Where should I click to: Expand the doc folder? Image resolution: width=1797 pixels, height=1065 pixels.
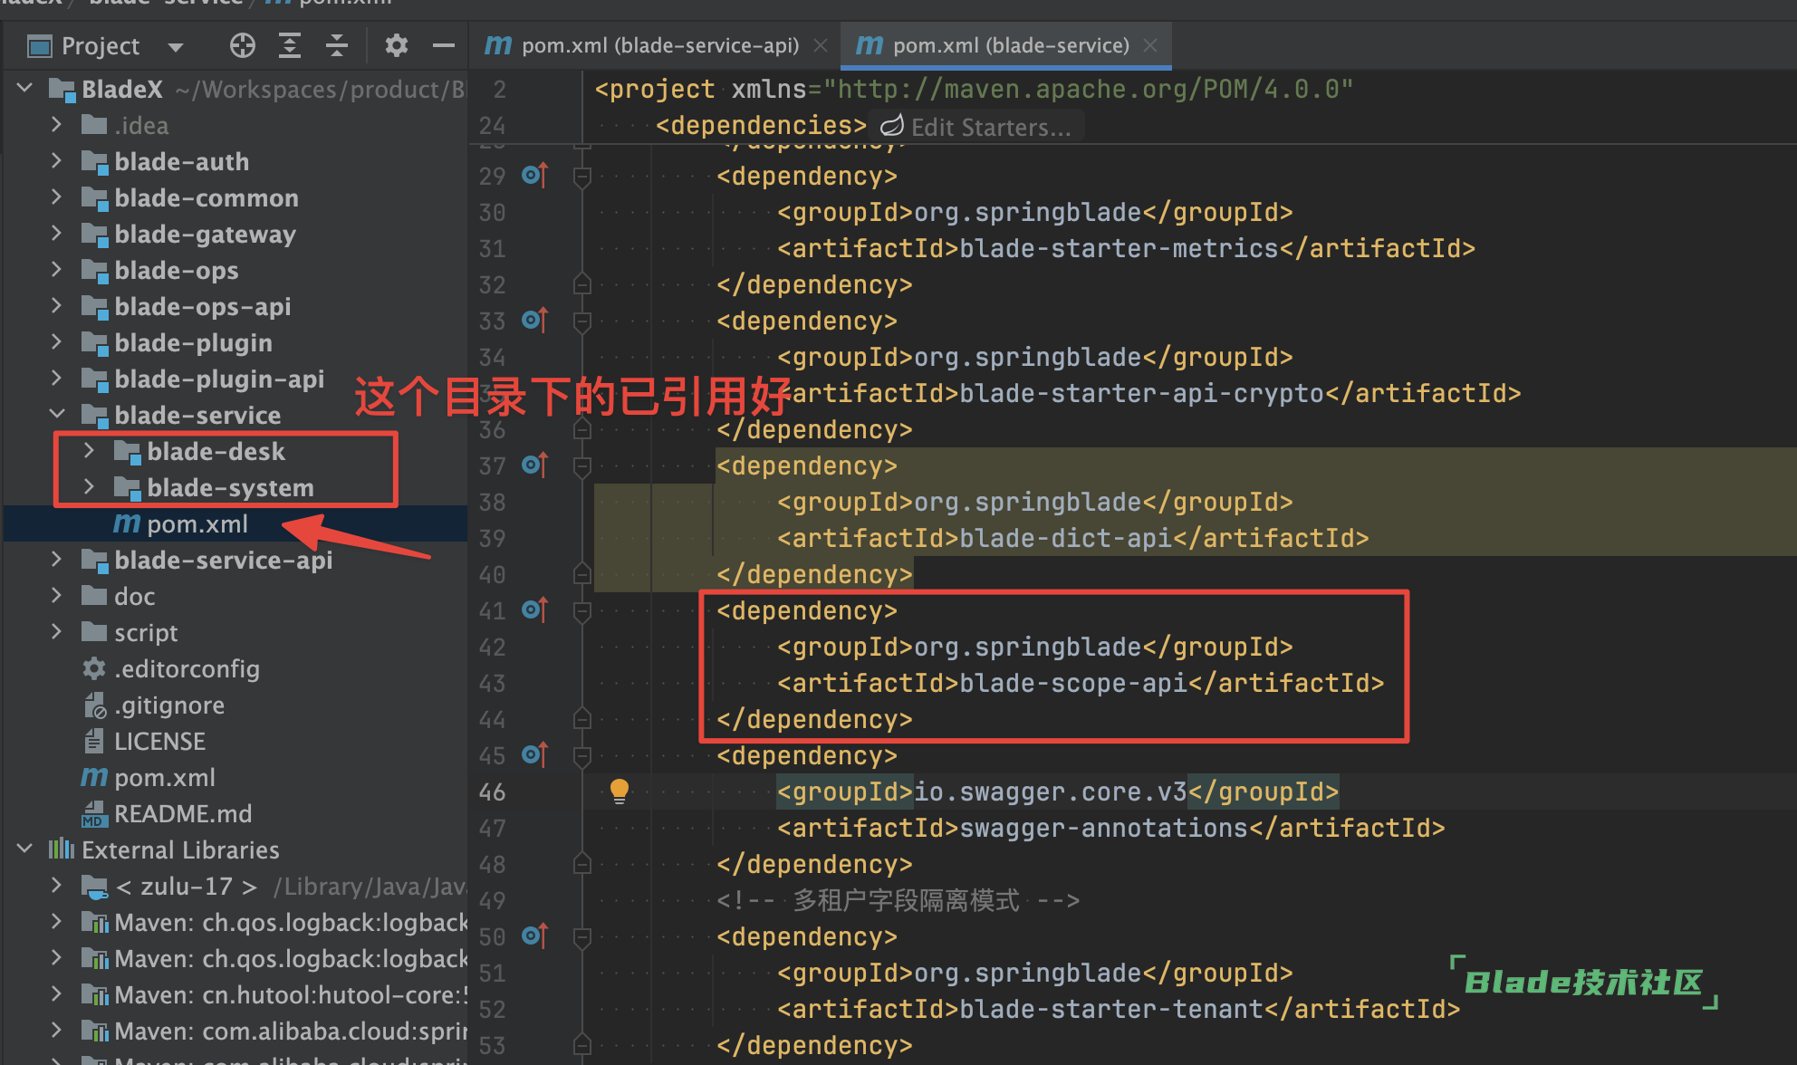[56, 596]
